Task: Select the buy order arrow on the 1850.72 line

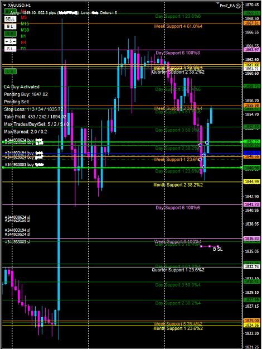Action: coord(207,142)
